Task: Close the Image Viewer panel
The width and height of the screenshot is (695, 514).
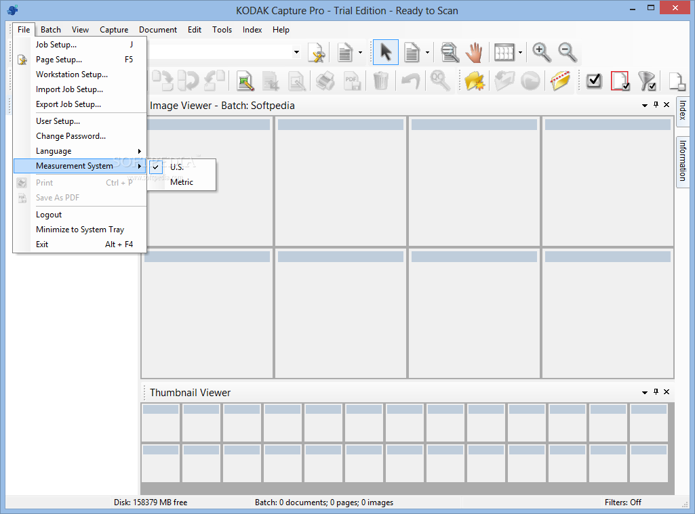Action: click(667, 105)
